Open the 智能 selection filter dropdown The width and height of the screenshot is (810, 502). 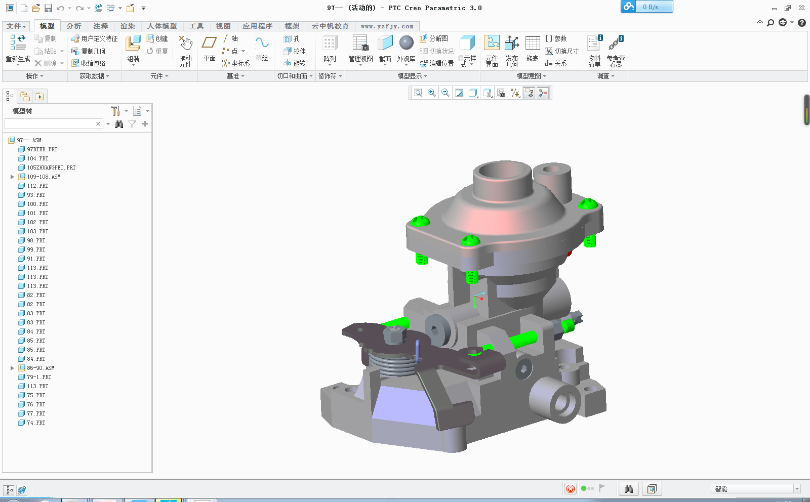point(797,489)
